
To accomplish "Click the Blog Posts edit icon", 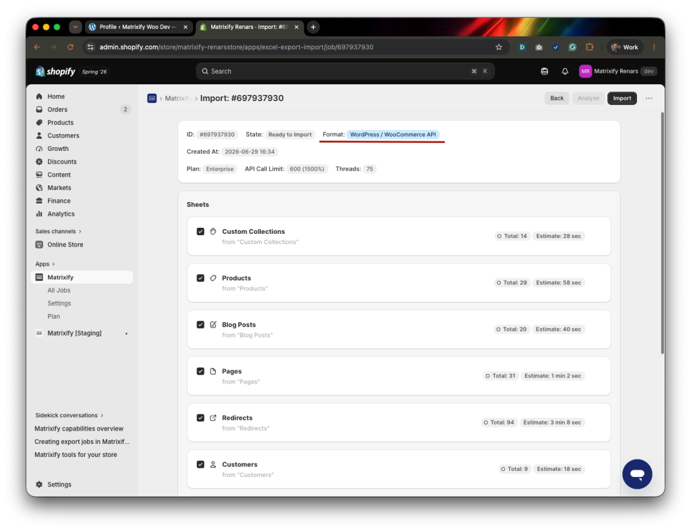I will (x=213, y=325).
